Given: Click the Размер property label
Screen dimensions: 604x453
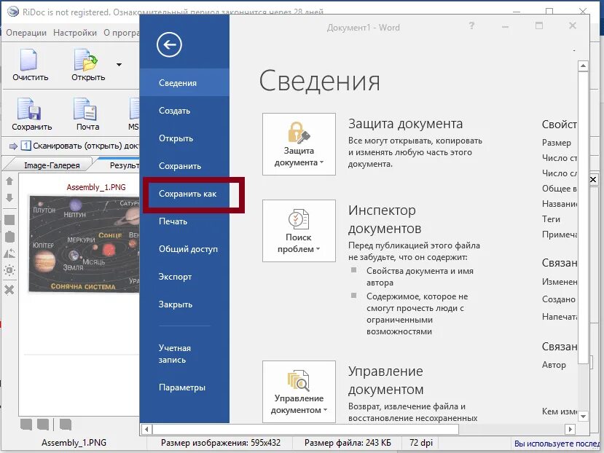Looking at the screenshot, I should [557, 143].
